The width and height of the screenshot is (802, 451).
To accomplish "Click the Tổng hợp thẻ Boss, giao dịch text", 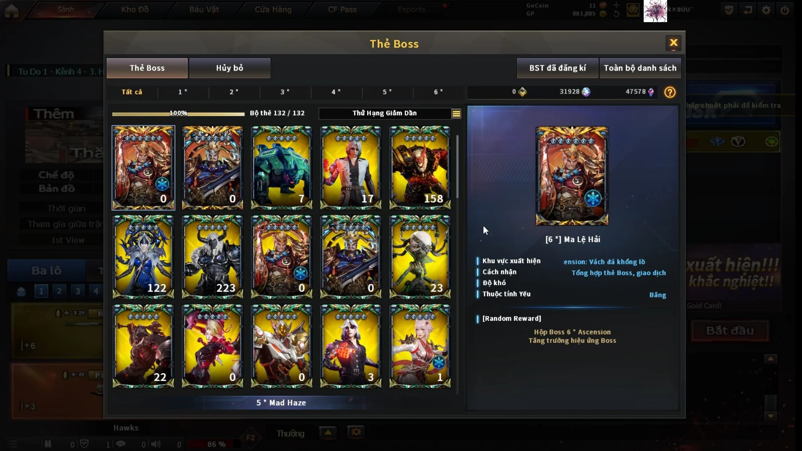I will 619,273.
